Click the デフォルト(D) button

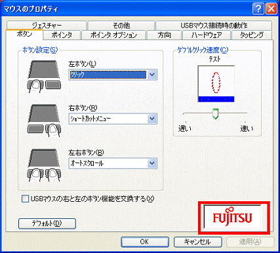click(47, 224)
